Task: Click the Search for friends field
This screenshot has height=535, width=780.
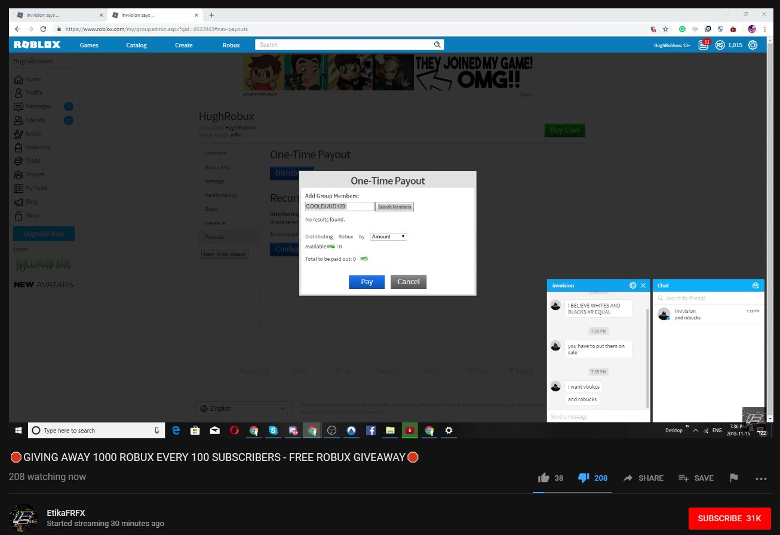Action: point(708,298)
